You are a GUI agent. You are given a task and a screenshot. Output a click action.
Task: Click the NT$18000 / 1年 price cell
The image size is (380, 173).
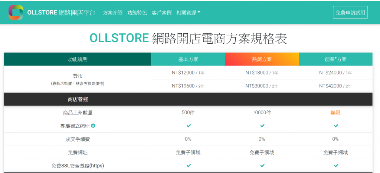click(x=262, y=73)
